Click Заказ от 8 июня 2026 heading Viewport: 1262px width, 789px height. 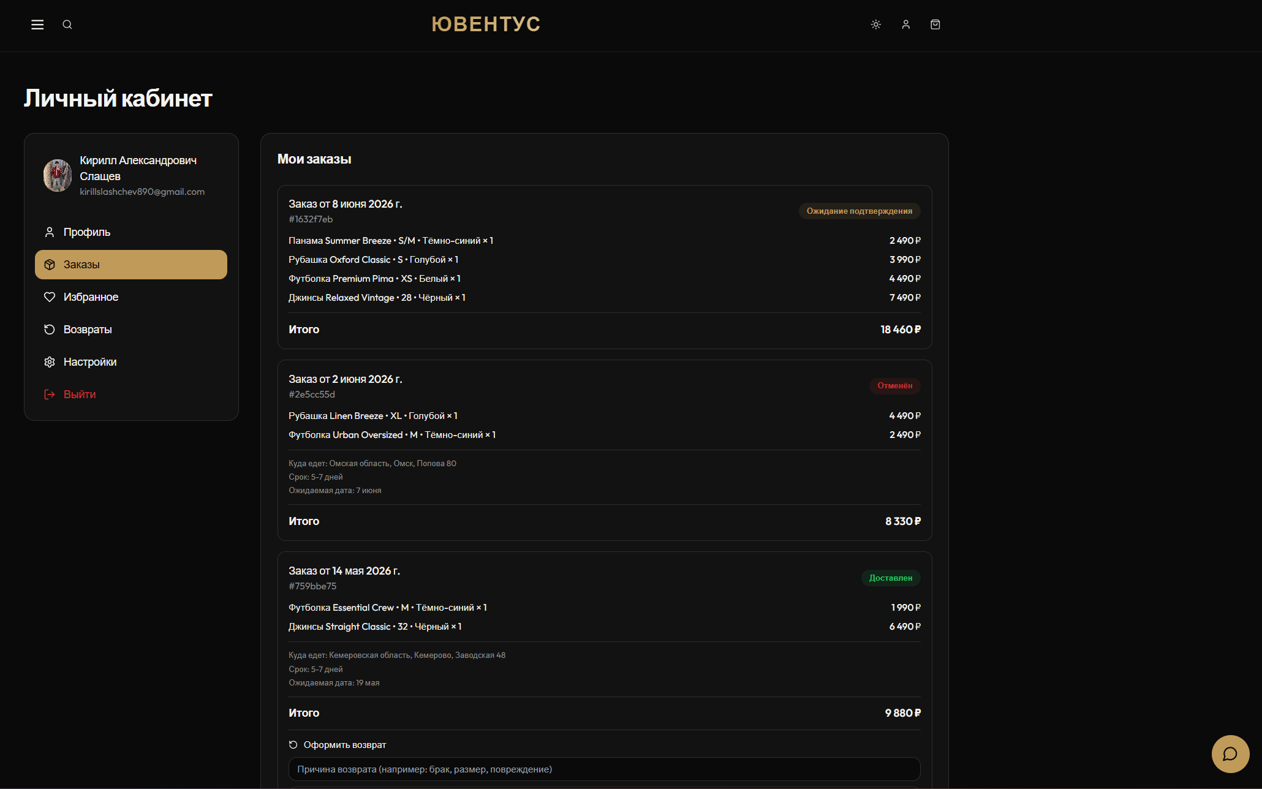tap(346, 204)
